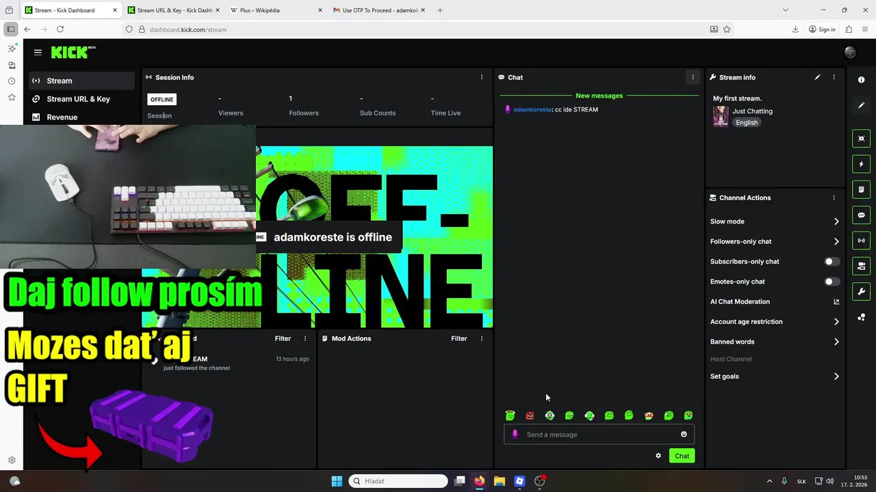This screenshot has width=876, height=492.
Task: Insert the angry red emote
Action: (530, 415)
